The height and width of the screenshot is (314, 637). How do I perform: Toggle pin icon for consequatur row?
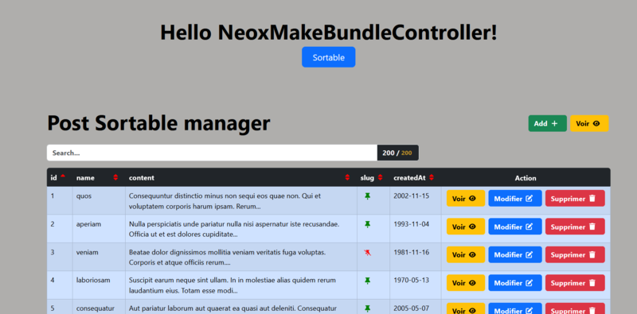[368, 308]
